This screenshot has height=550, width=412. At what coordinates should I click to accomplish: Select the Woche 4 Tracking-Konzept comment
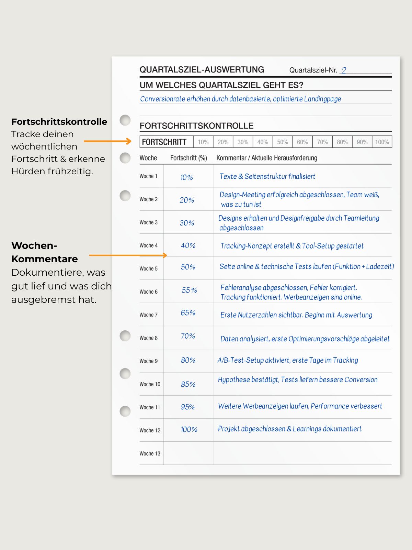(292, 246)
